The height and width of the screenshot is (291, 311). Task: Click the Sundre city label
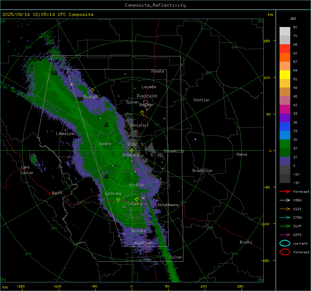(105, 144)
